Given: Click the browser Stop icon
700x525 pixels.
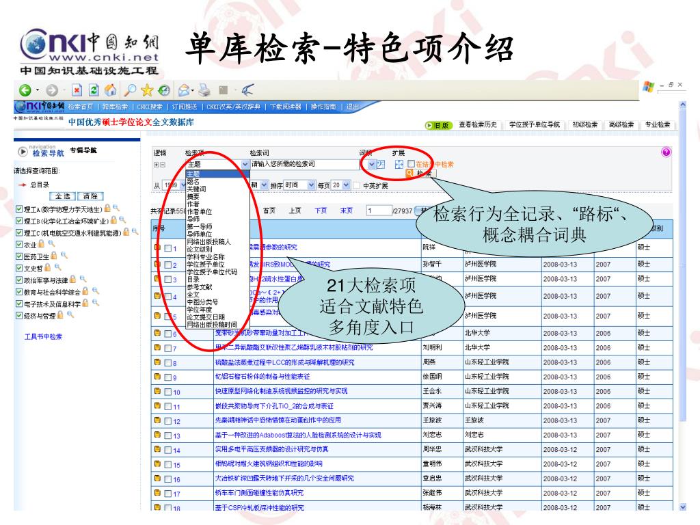Looking at the screenshot, I should click(77, 90).
